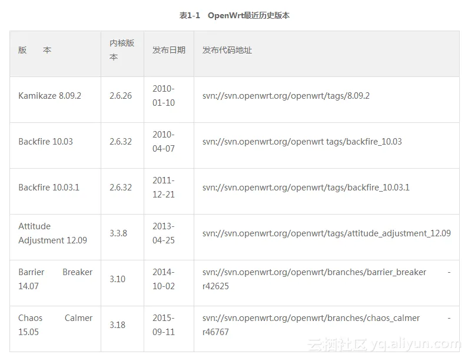Click the svn URL ending backfire_10.03.1

coord(306,188)
